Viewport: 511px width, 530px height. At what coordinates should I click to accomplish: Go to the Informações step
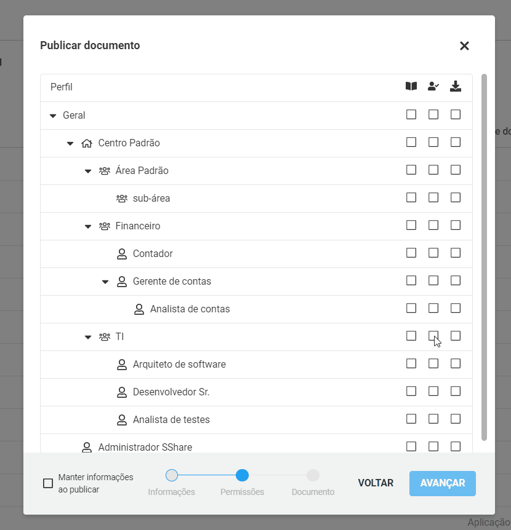point(172,475)
